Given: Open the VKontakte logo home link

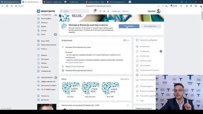Looking at the screenshot, I should click(x=46, y=11).
